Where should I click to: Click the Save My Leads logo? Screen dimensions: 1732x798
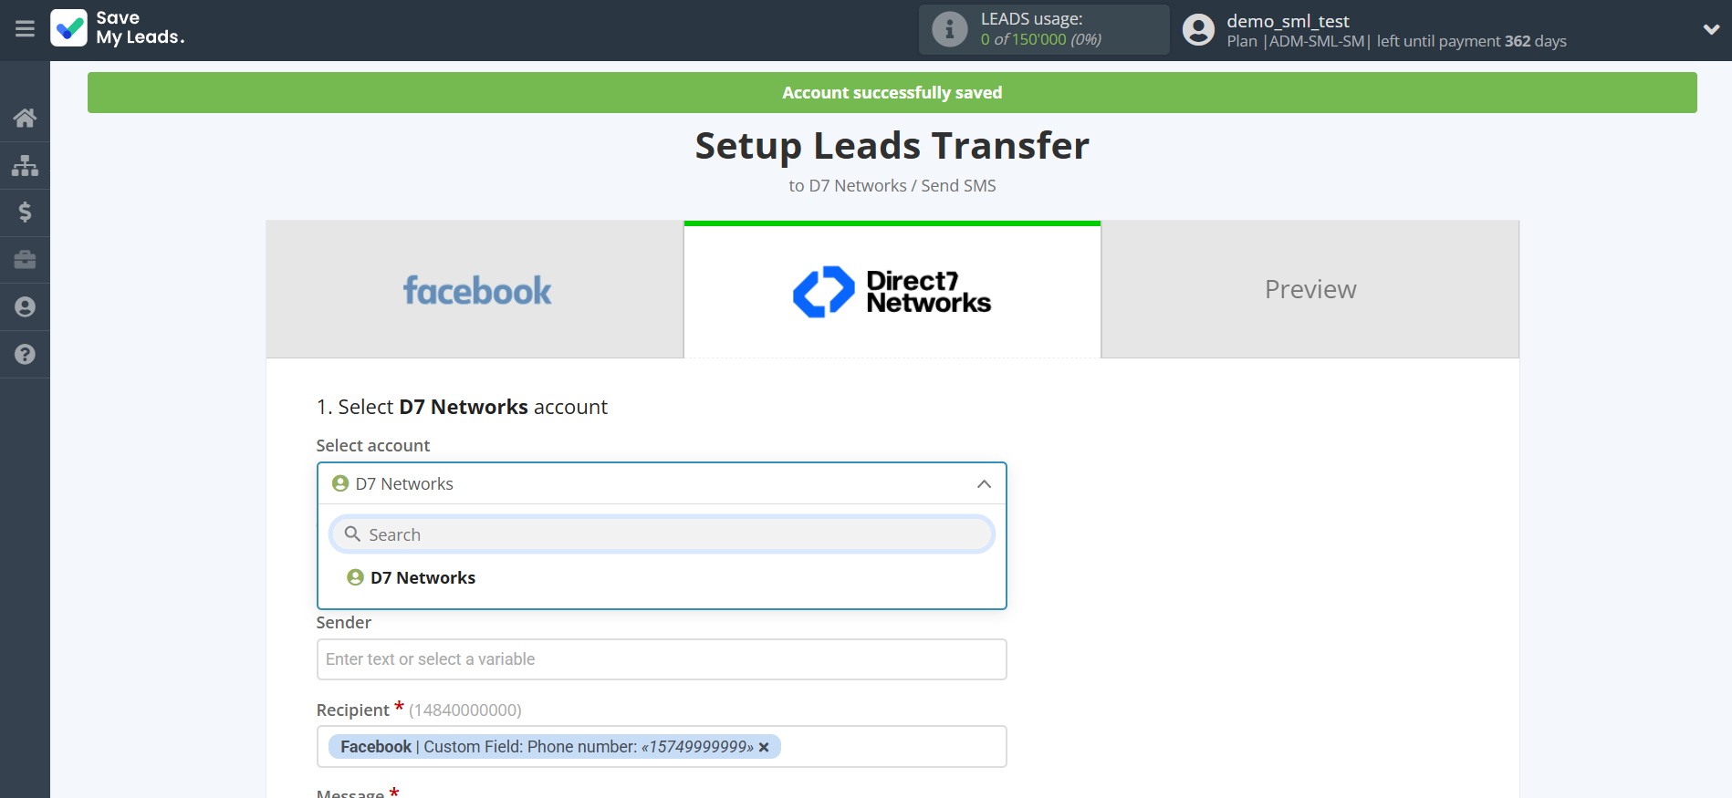(118, 28)
